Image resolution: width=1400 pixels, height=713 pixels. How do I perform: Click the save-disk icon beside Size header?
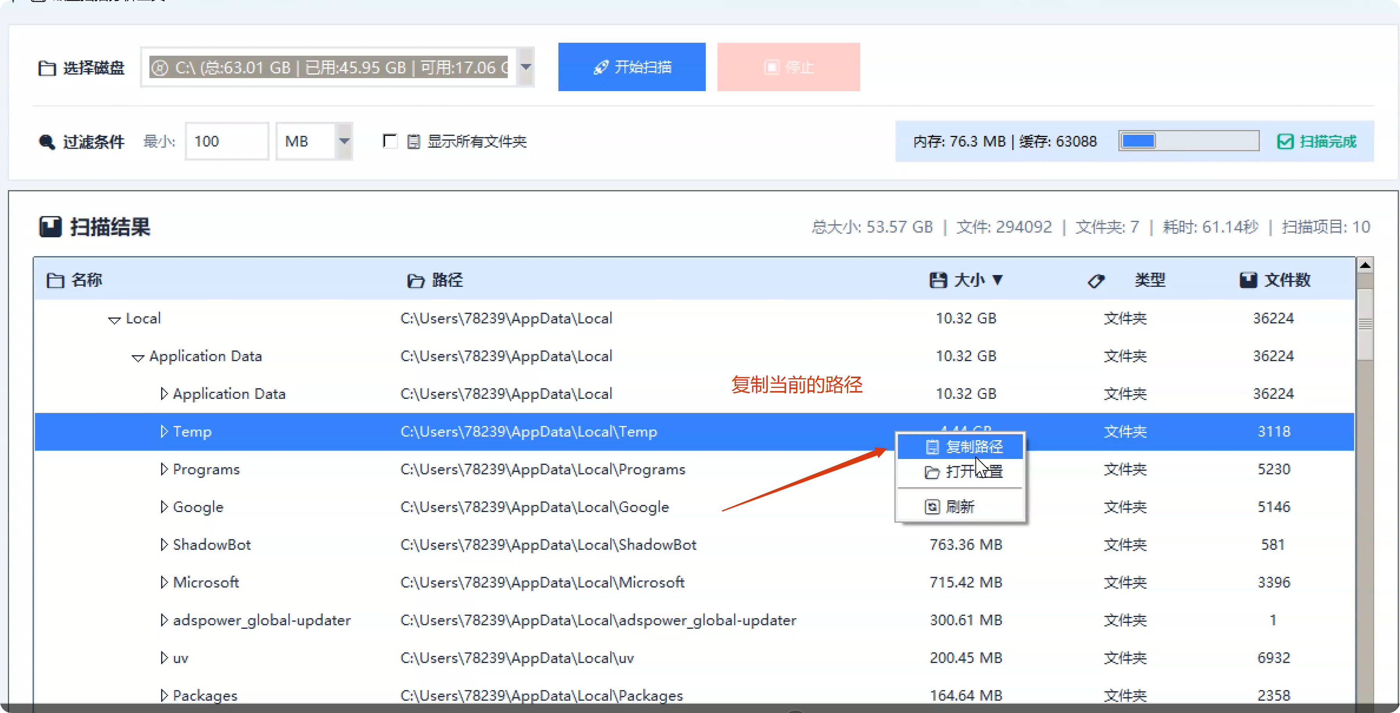[x=938, y=281]
